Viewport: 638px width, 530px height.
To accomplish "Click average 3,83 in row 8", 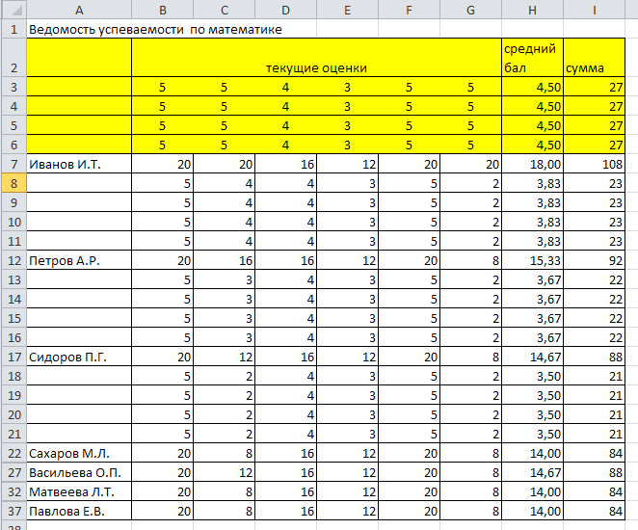I will (x=533, y=183).
